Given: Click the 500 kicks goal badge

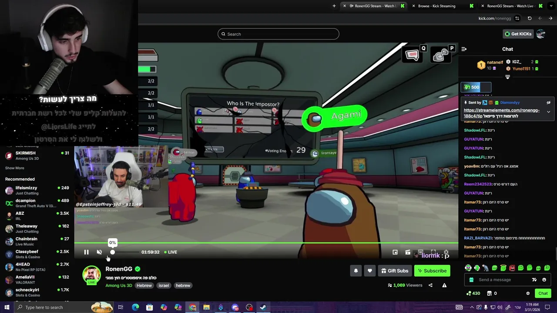Looking at the screenshot, I should click(476, 87).
